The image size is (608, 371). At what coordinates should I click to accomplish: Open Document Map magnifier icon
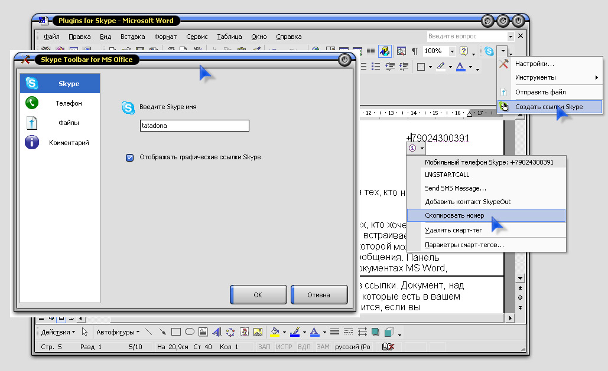(401, 51)
